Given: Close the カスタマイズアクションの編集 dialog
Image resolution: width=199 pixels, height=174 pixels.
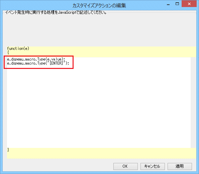Looking at the screenshot, I should [x=189, y=4].
